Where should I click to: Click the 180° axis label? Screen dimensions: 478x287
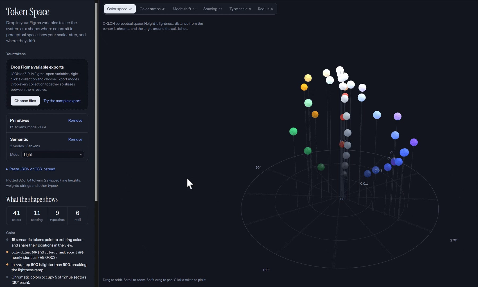pyautogui.click(x=266, y=270)
